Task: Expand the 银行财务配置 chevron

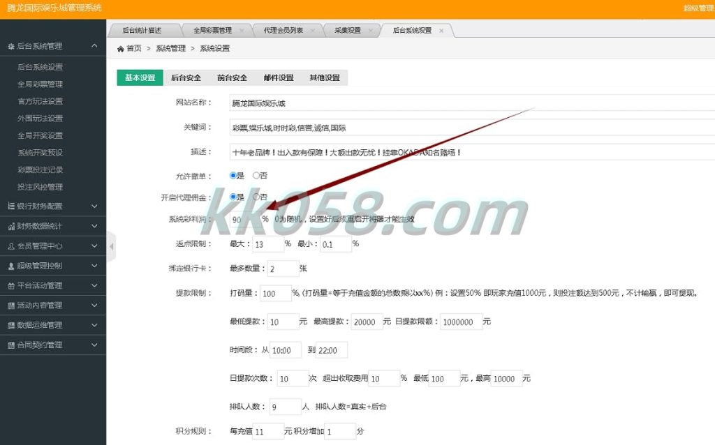Action: (94, 206)
